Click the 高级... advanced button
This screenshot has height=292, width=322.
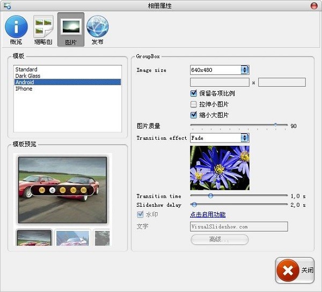(x=219, y=239)
